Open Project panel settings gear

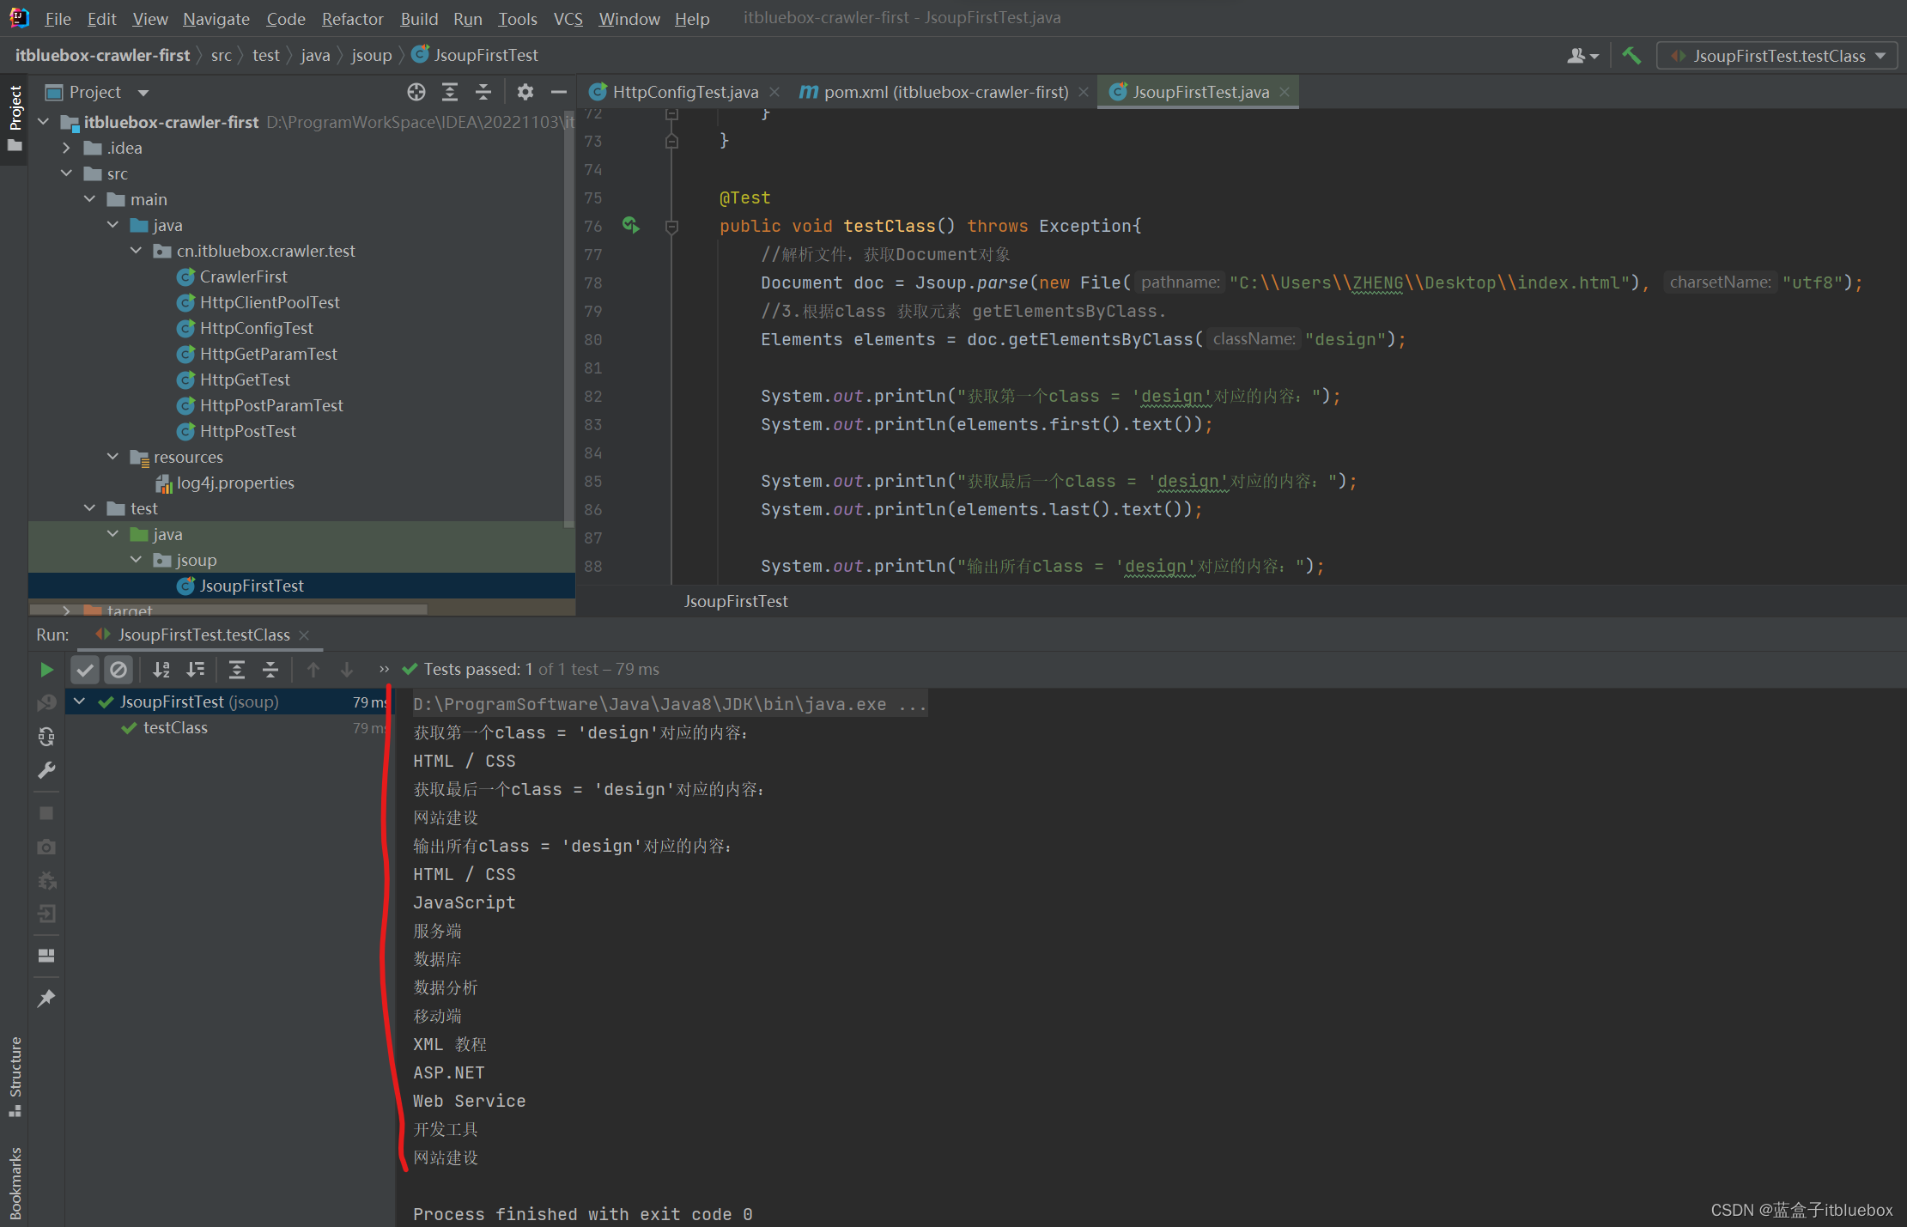[525, 92]
